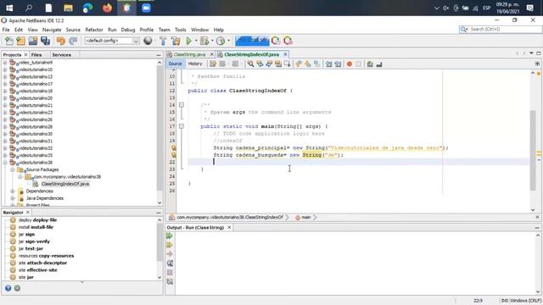Open Profile Project dropdown arrow

coord(228,41)
